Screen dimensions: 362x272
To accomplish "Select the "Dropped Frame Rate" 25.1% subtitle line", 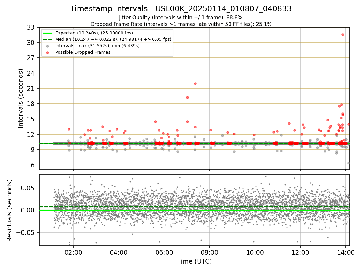I will point(181,24).
